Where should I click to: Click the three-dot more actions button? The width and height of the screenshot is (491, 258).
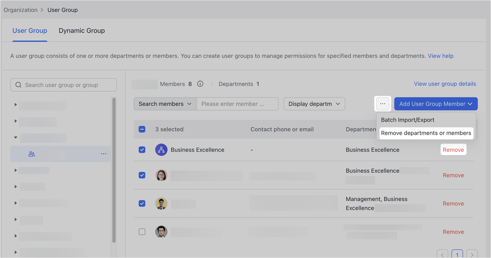coord(382,104)
